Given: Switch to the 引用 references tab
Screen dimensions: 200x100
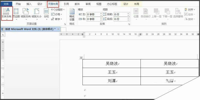Looking at the screenshot, I should click(66, 4).
